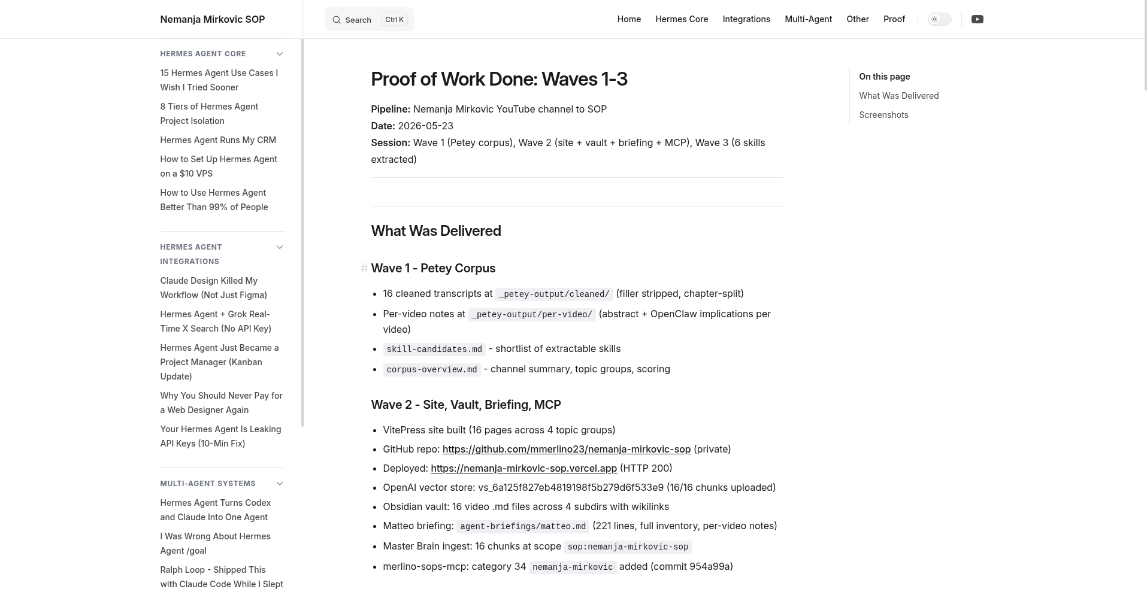The height and width of the screenshot is (592, 1147).
Task: Open Ralph Loop Shipped This article
Action: pos(222,577)
